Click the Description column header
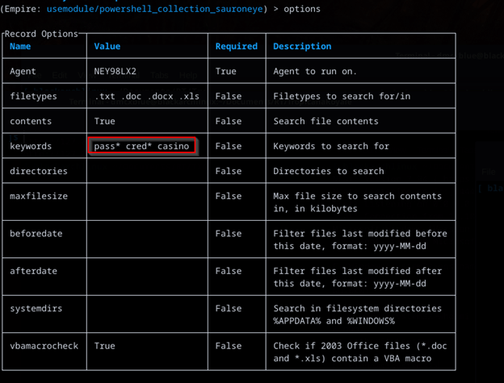The image size is (504, 383). pyautogui.click(x=302, y=47)
